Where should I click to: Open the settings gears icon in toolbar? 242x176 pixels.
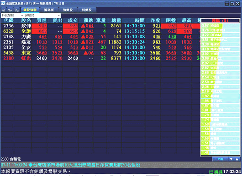[16, 10]
